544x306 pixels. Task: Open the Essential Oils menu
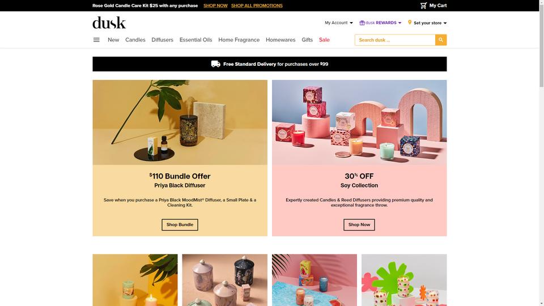click(x=195, y=40)
